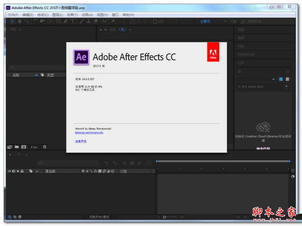Toggle the audio speaker column header
This screenshot has height=226, width=302.
[14, 171]
